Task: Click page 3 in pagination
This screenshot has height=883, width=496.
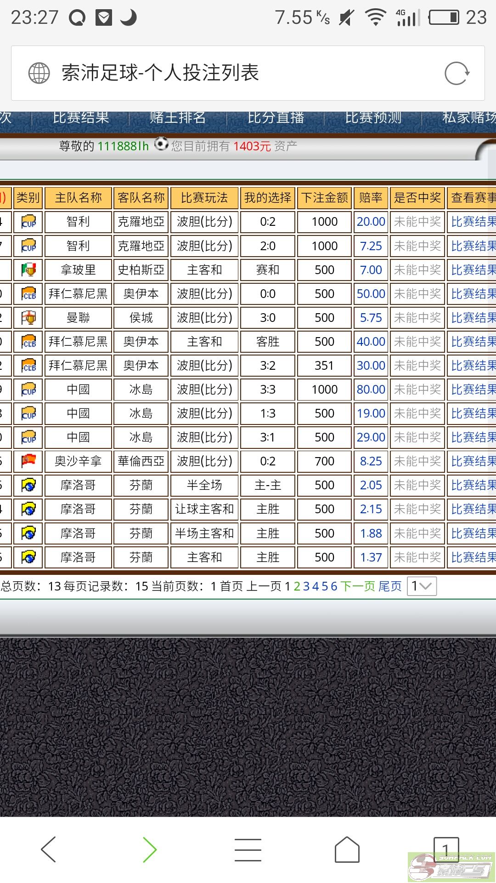Action: coord(306,586)
